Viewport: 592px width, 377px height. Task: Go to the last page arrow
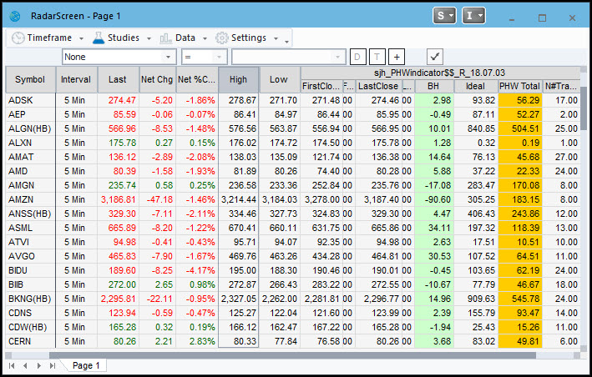pyautogui.click(x=53, y=365)
